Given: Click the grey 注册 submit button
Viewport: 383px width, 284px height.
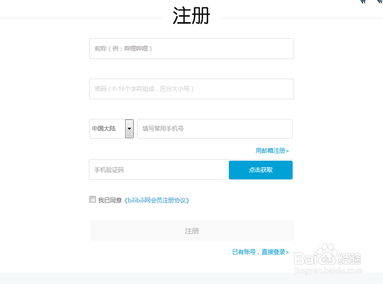Looking at the screenshot, I should click(192, 230).
